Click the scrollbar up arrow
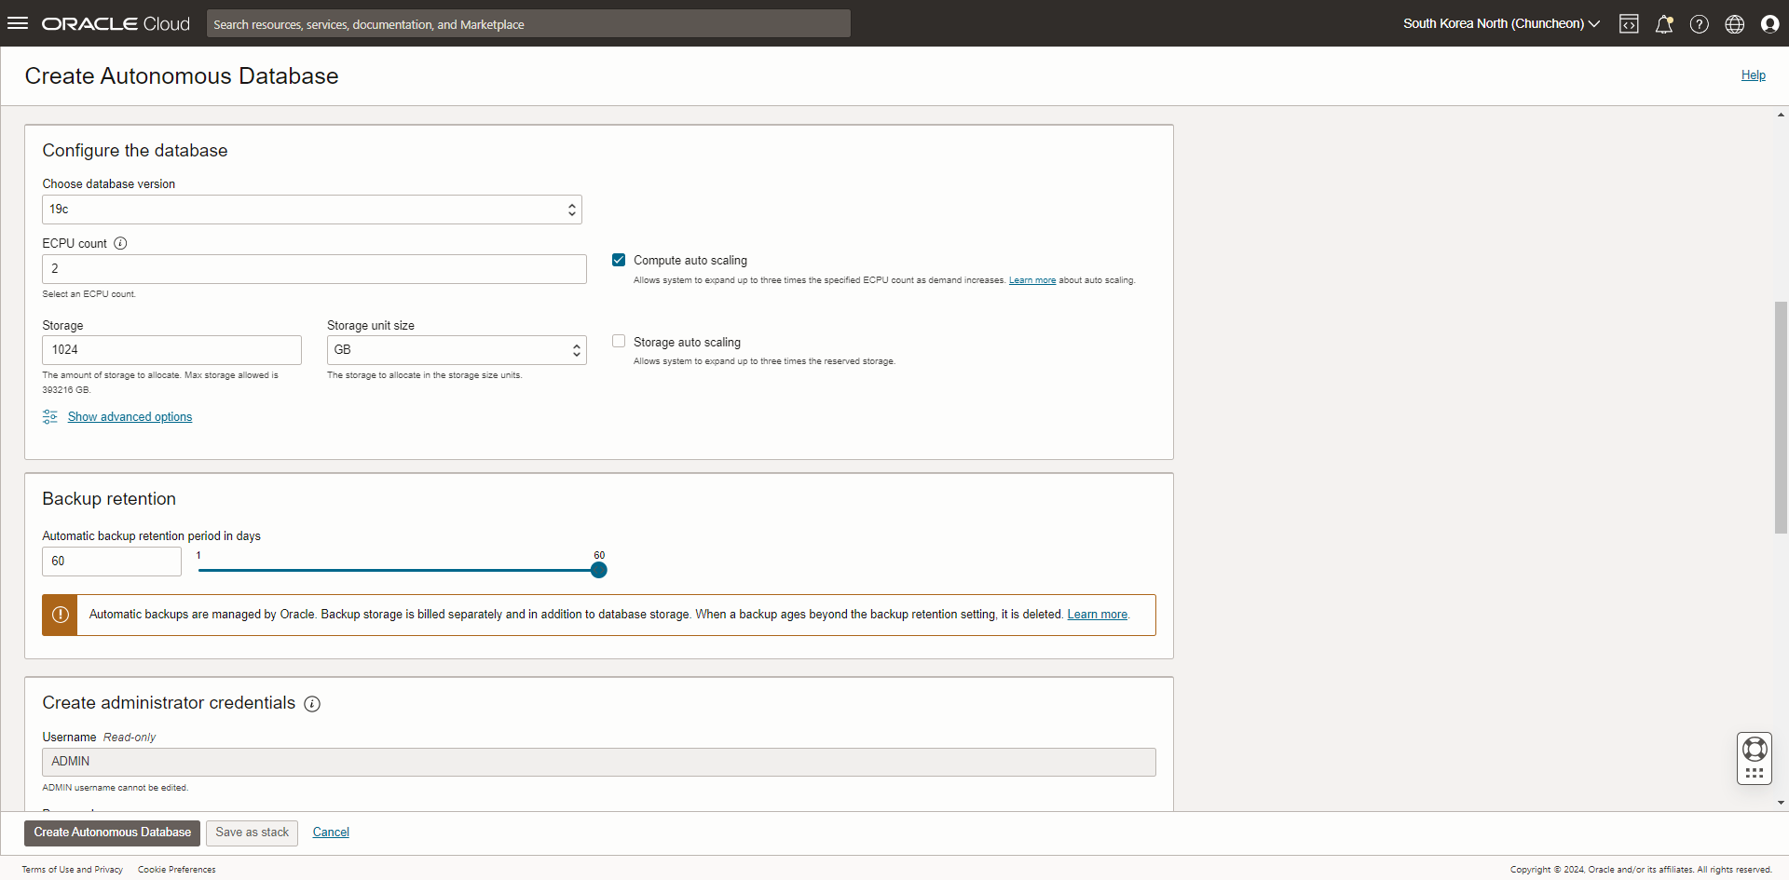Viewport: 1789px width, 880px height. click(1781, 115)
